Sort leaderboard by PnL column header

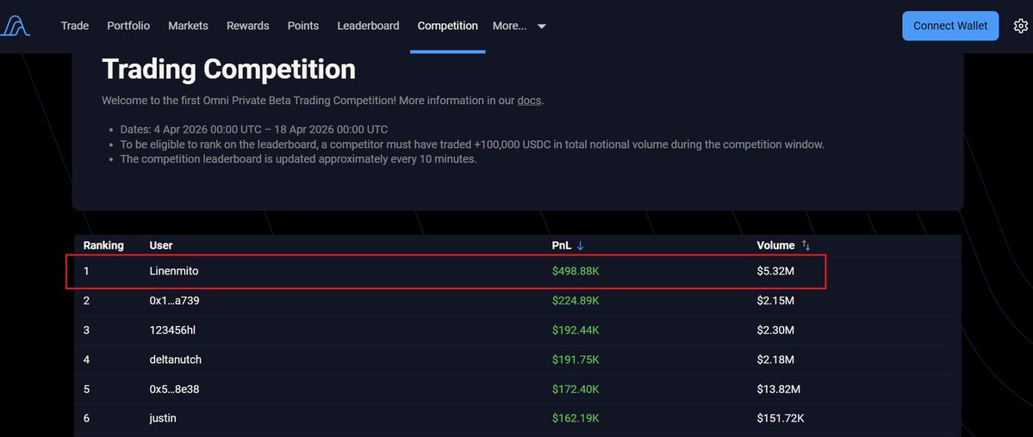[x=561, y=246]
